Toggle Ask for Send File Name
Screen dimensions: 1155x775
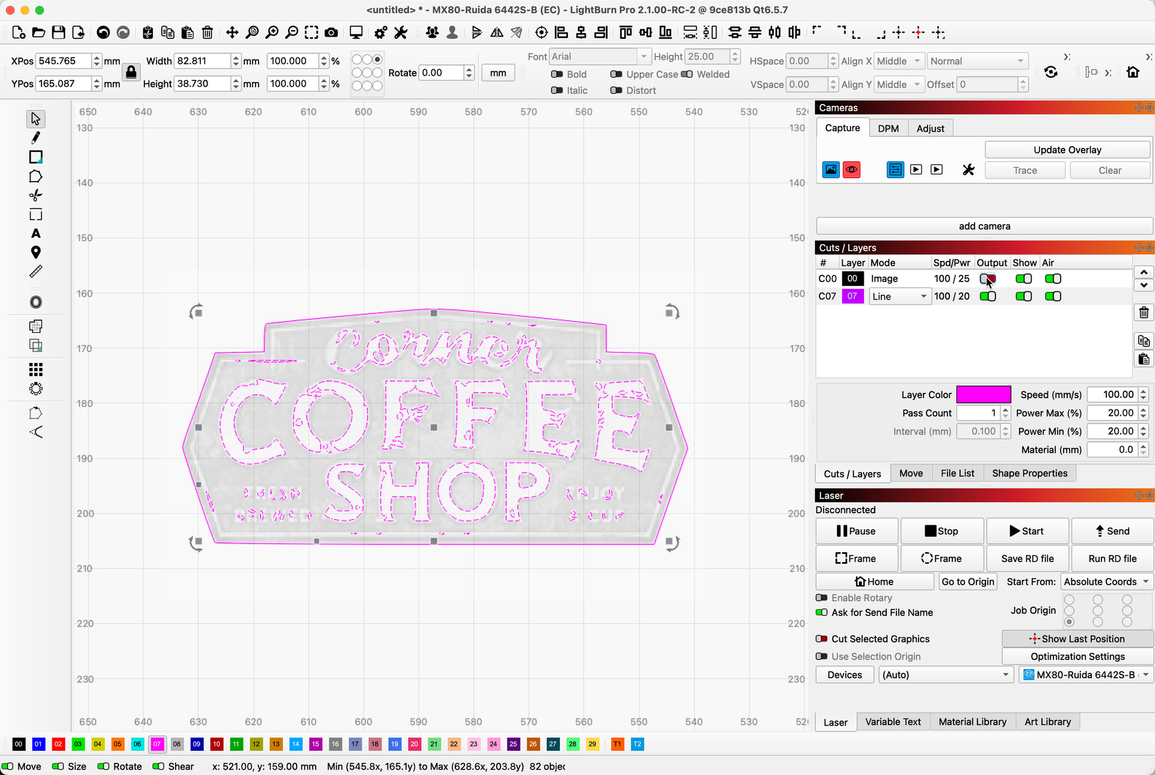pos(821,613)
